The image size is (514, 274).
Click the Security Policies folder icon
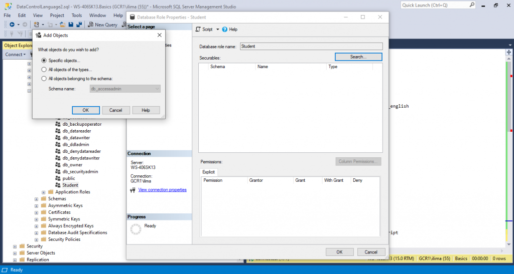click(44, 239)
